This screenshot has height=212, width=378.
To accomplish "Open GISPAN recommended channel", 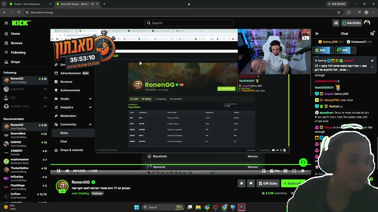I will (x=25, y=144).
